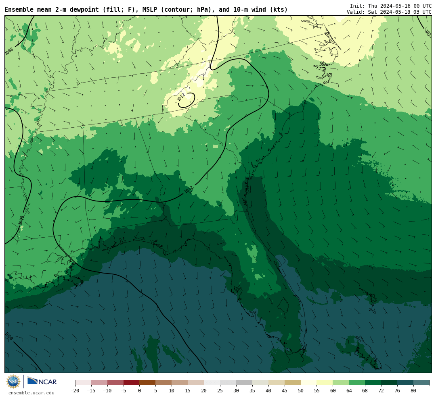Viewport: 436px width, 398px height.
Task: Select the dark green swatch between 72 and 76
Action: (389, 383)
